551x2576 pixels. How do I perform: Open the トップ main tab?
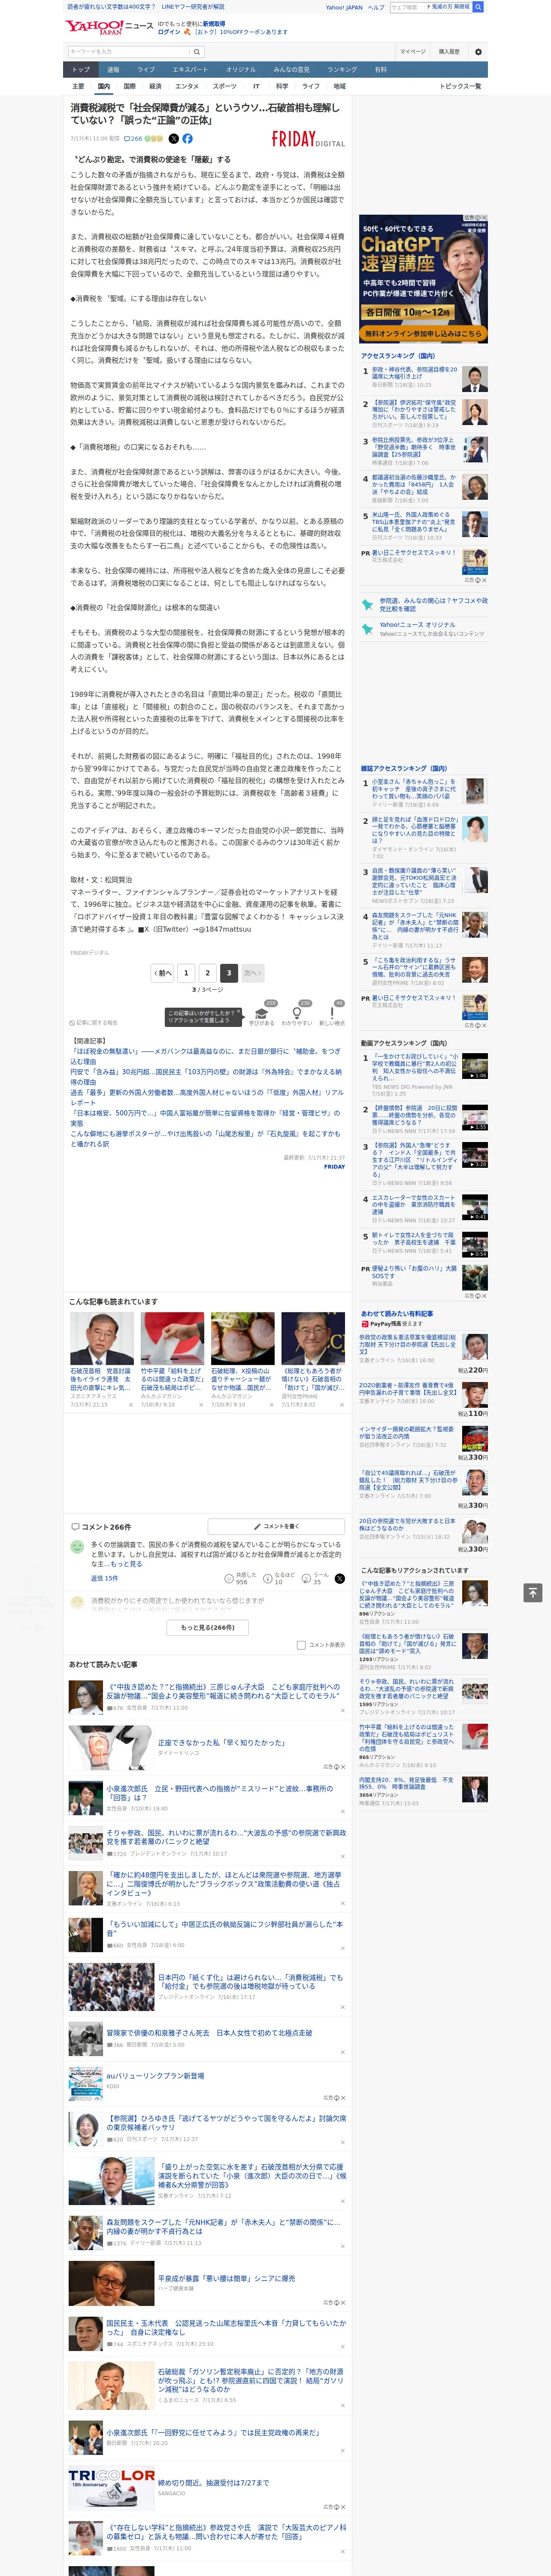point(81,70)
